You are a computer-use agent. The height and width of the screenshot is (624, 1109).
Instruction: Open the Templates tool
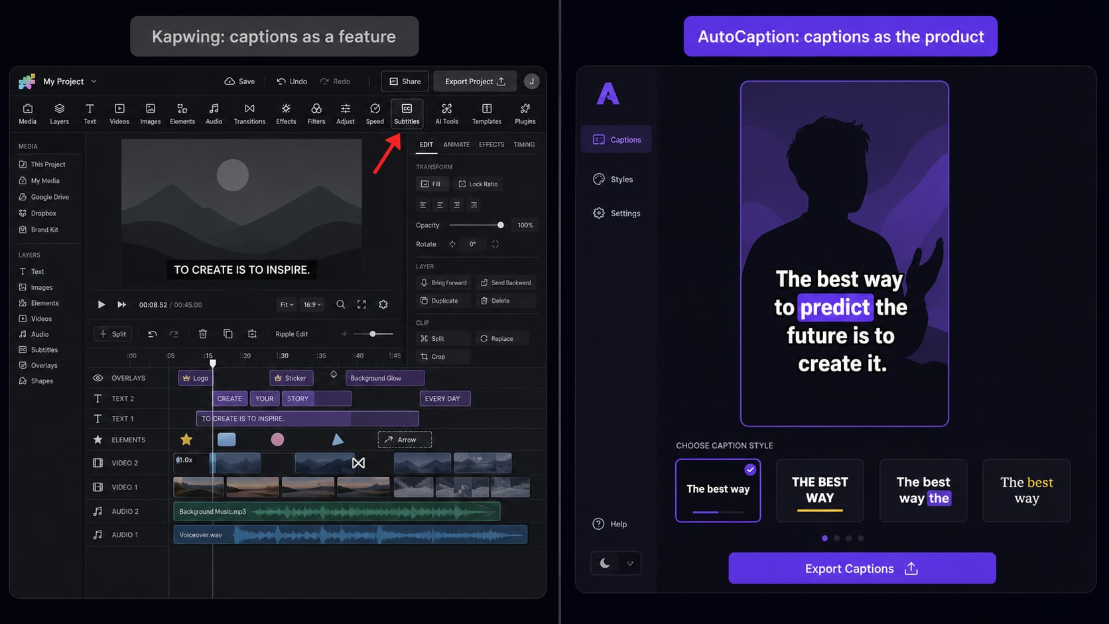coord(487,113)
